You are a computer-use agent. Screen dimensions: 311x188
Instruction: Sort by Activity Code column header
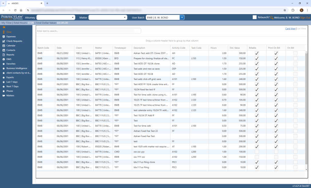179,48
